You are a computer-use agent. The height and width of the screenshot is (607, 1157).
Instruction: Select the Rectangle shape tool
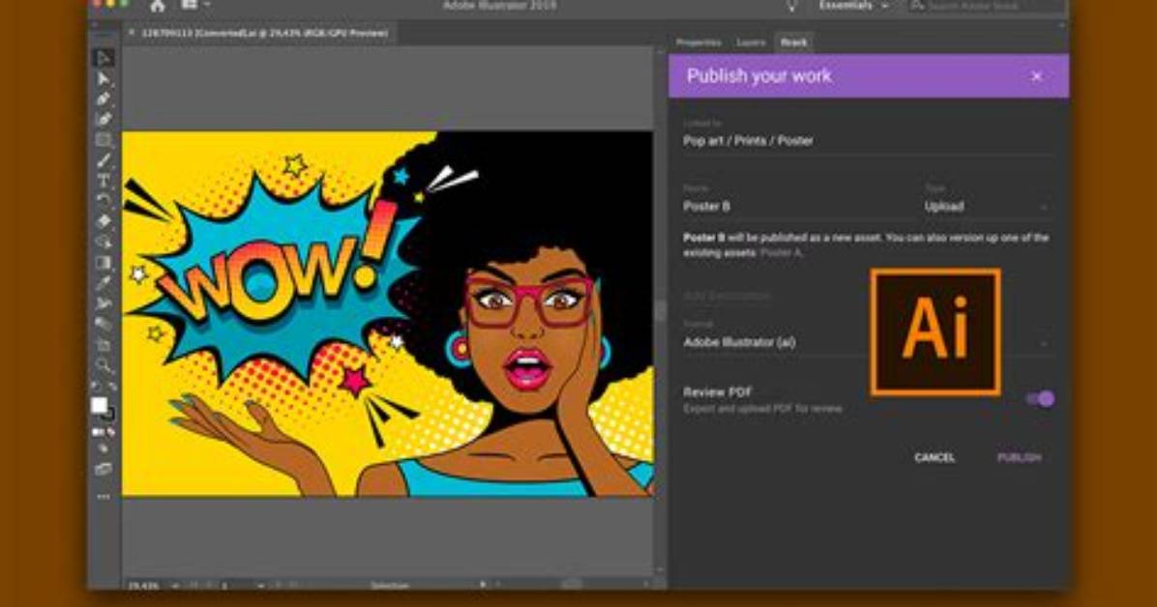pyautogui.click(x=104, y=140)
